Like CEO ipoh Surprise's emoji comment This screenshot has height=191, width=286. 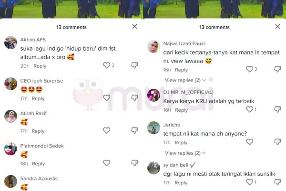[x=106, y=98]
